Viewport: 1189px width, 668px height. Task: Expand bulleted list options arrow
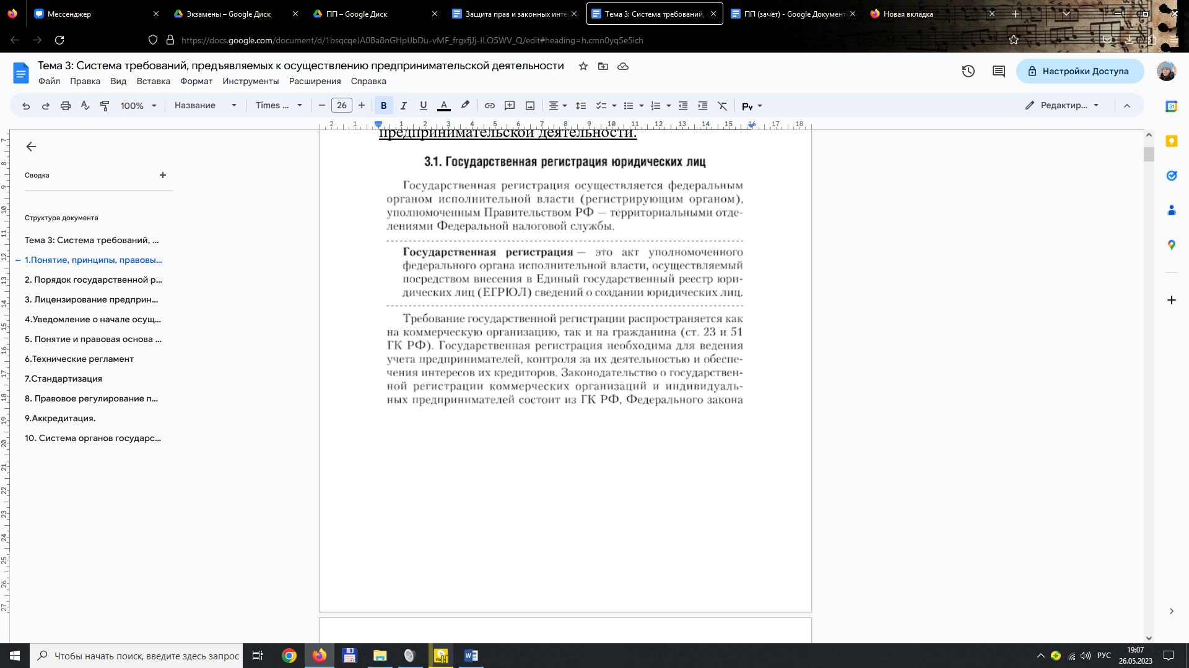(x=642, y=106)
